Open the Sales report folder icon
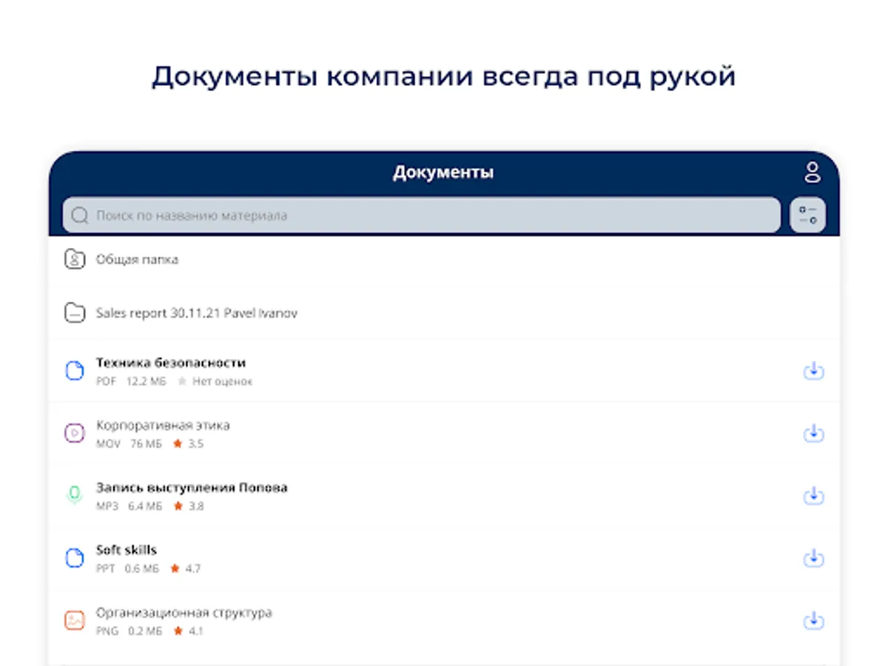This screenshot has height=666, width=888. coord(74,313)
